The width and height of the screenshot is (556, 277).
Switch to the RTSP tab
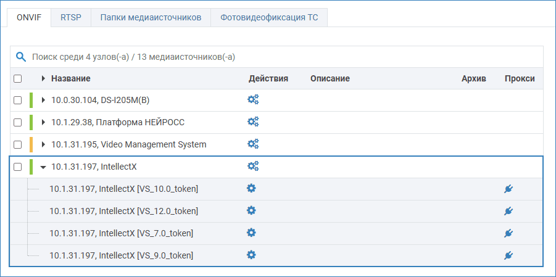(x=70, y=17)
